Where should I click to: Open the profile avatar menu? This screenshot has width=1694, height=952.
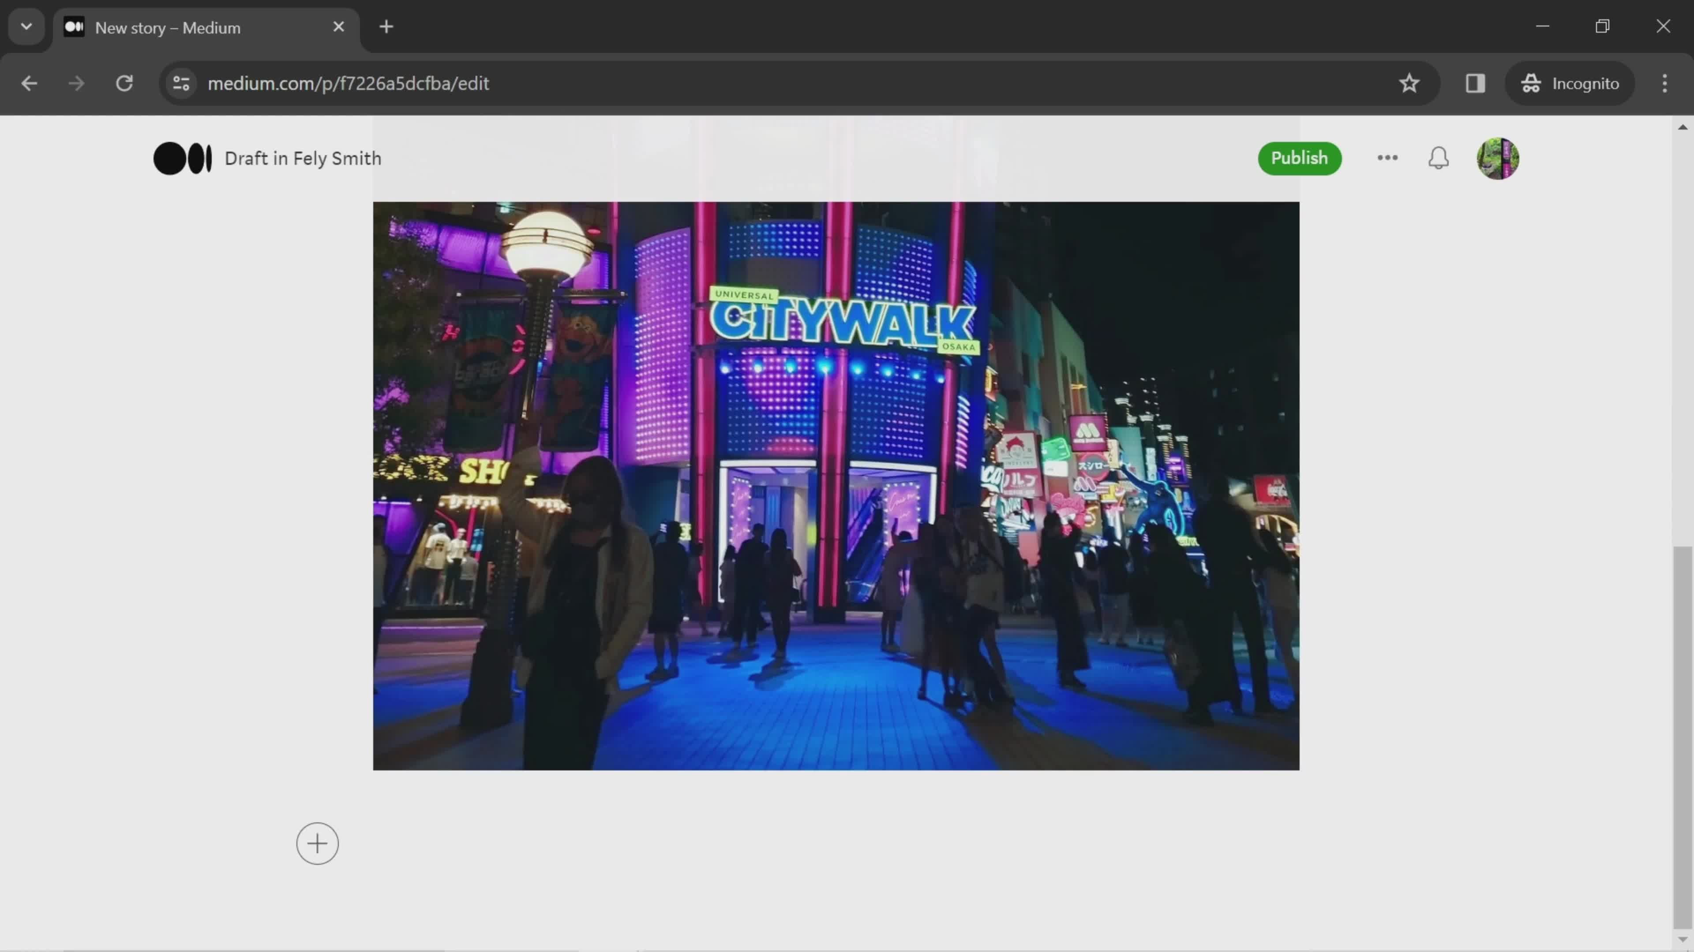pos(1497,158)
